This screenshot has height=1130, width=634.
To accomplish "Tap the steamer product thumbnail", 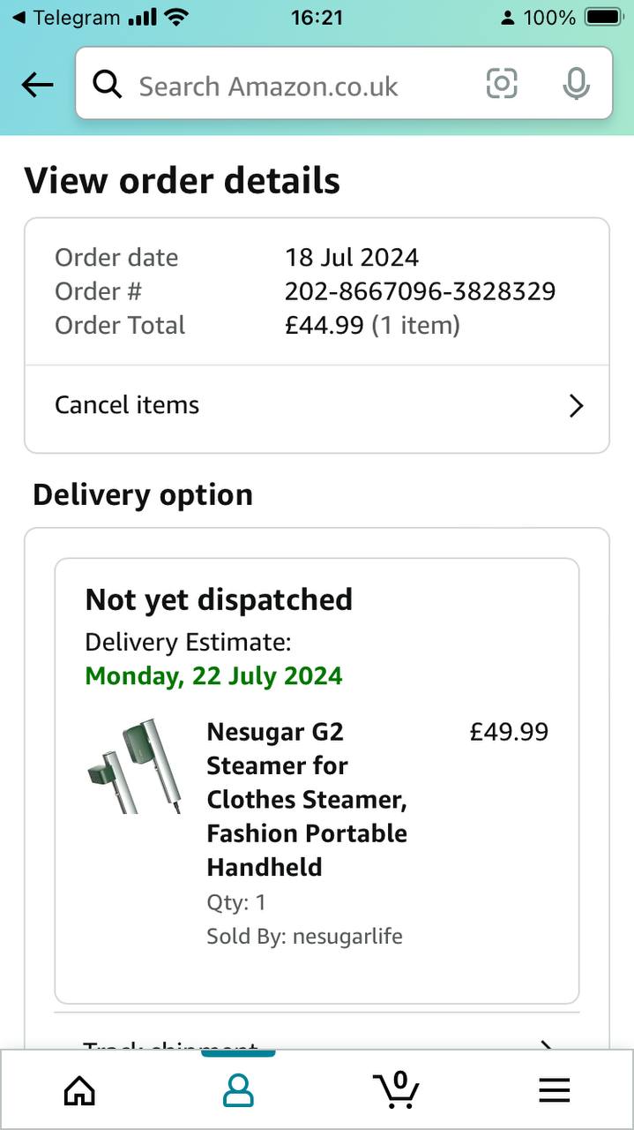I will (134, 765).
